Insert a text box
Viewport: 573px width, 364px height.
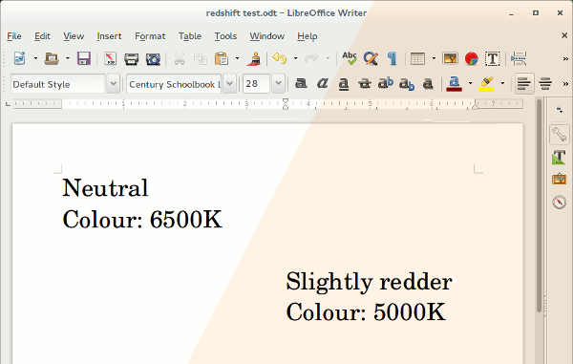[493, 58]
